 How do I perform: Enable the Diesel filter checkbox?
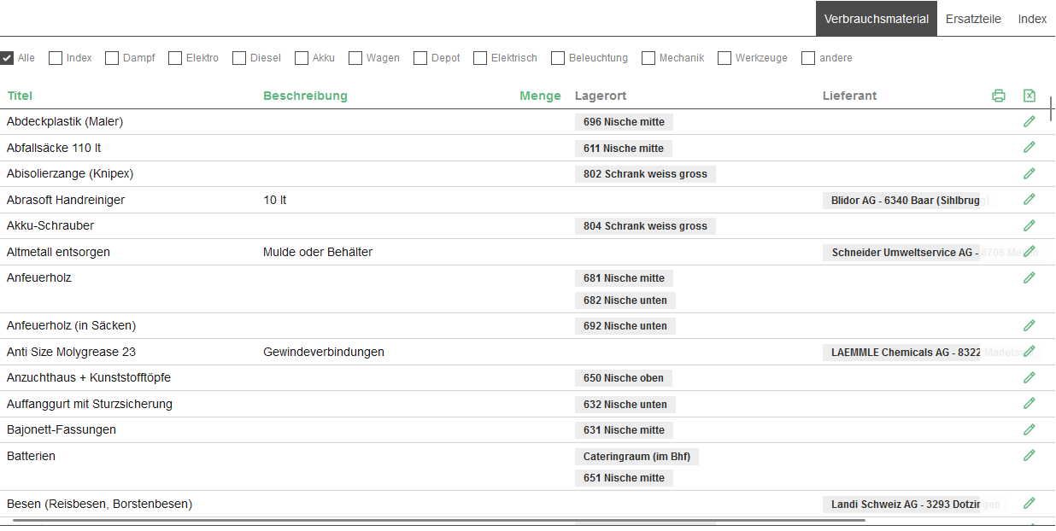tap(239, 58)
